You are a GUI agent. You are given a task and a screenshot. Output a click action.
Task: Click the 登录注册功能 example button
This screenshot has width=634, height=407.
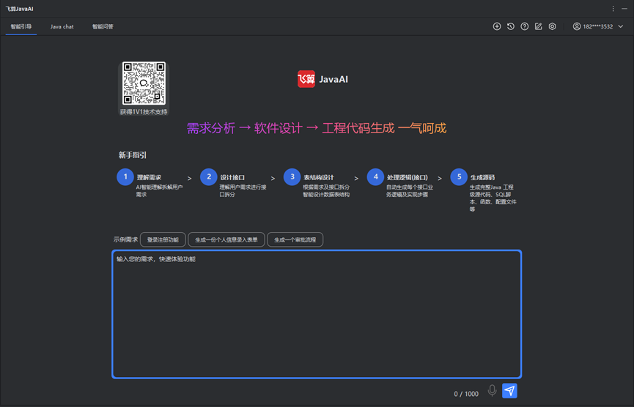coord(163,239)
